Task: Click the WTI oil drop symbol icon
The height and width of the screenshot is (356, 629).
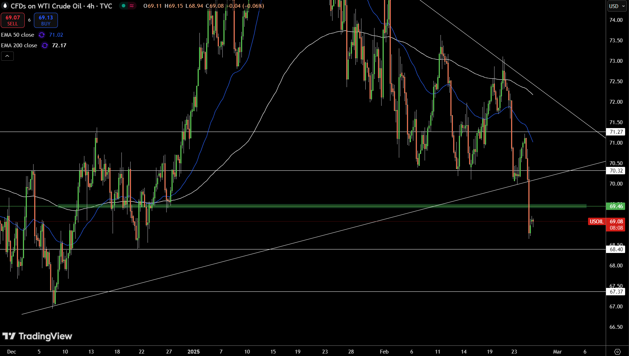Action: 5,6
